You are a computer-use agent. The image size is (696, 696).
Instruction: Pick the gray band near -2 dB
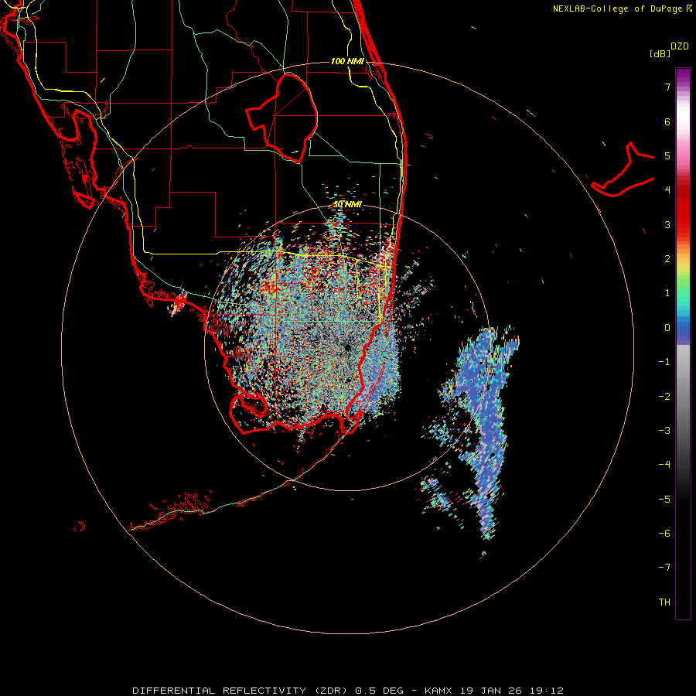683,397
